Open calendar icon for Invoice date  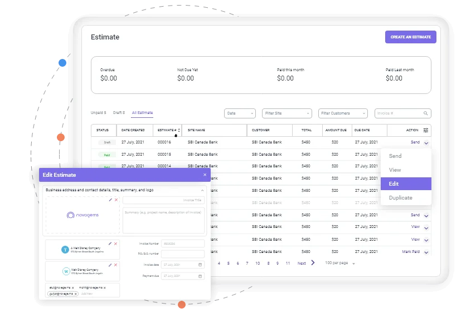coord(200,265)
